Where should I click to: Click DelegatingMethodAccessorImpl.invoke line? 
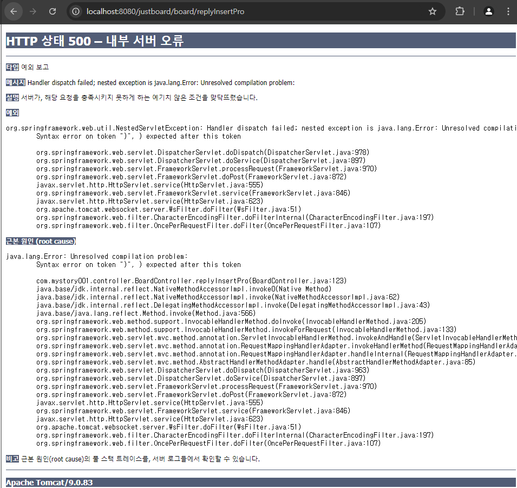coord(233,305)
